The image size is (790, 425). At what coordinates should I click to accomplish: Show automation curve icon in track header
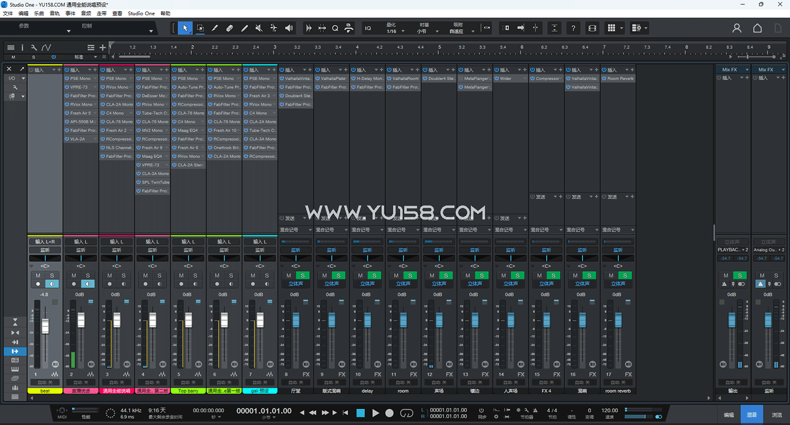(46, 47)
